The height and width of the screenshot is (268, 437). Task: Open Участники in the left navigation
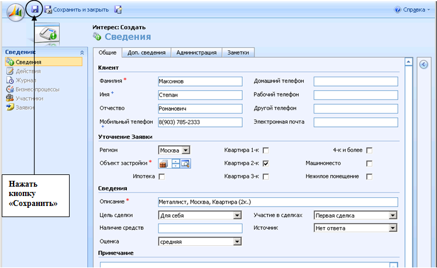[29, 98]
